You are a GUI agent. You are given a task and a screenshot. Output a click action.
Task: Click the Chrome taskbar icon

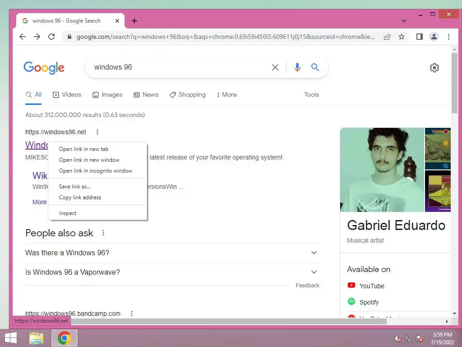[x=64, y=338]
